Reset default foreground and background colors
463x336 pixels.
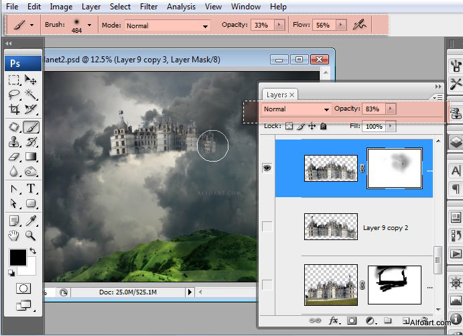[11, 273]
